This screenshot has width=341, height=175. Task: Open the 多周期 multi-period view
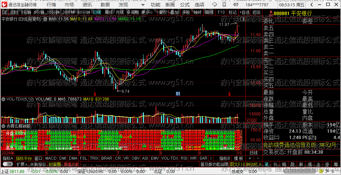pyautogui.click(x=133, y=13)
